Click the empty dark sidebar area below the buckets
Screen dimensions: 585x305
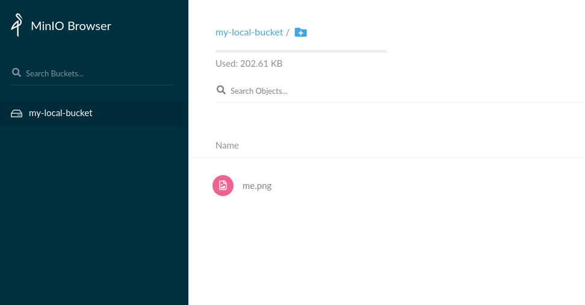(94, 216)
